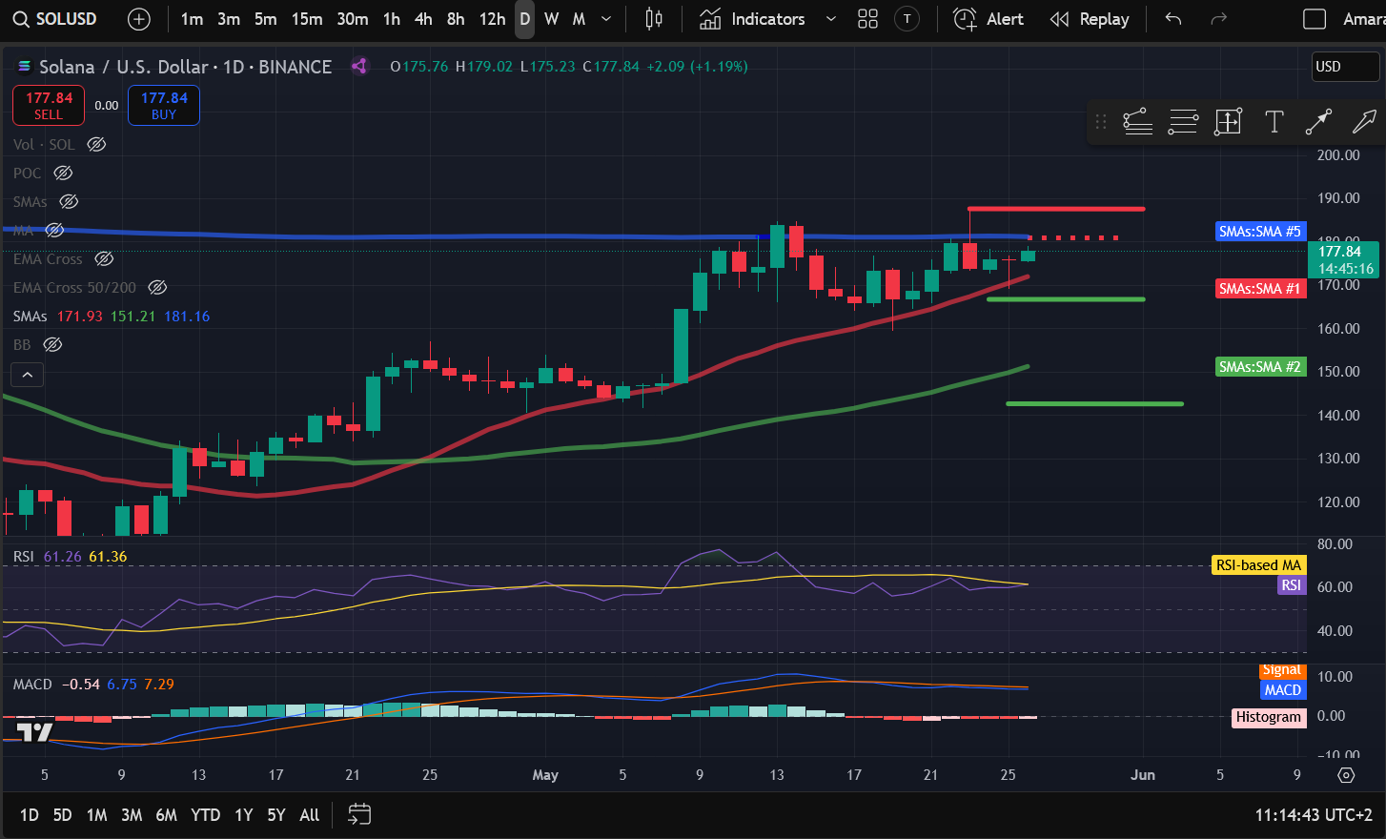Select the 1Y date range

coord(244,814)
